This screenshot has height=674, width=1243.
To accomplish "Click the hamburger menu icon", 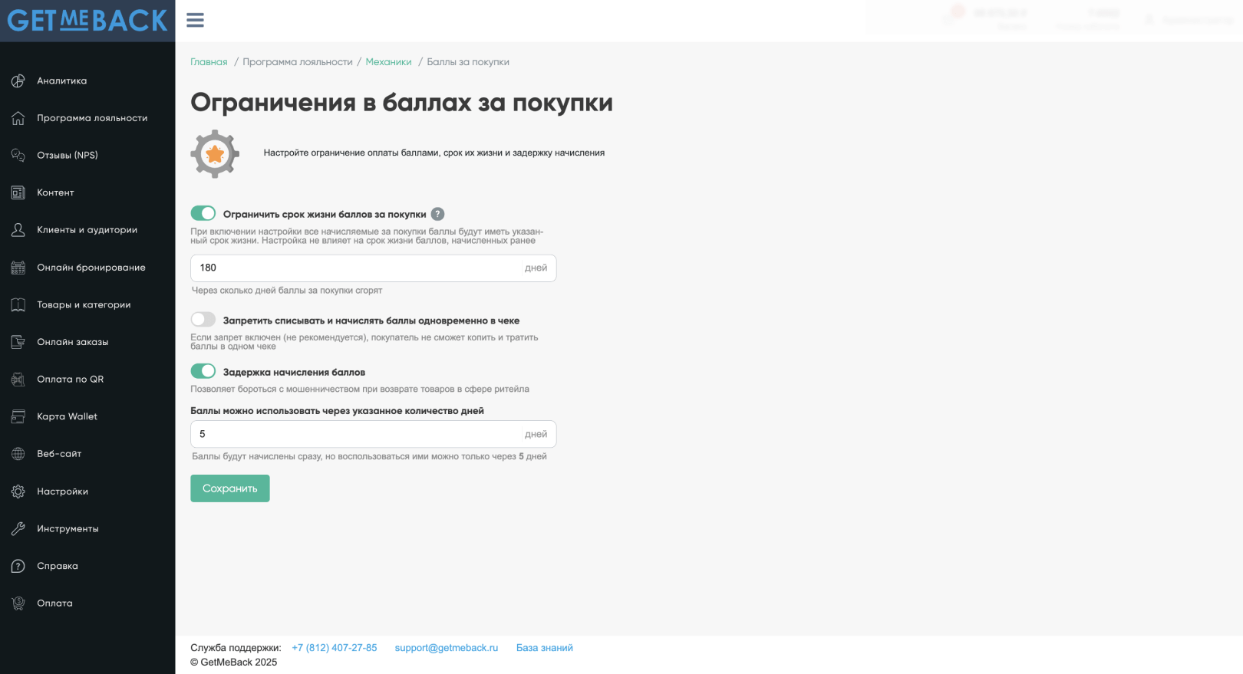I will click(x=196, y=20).
